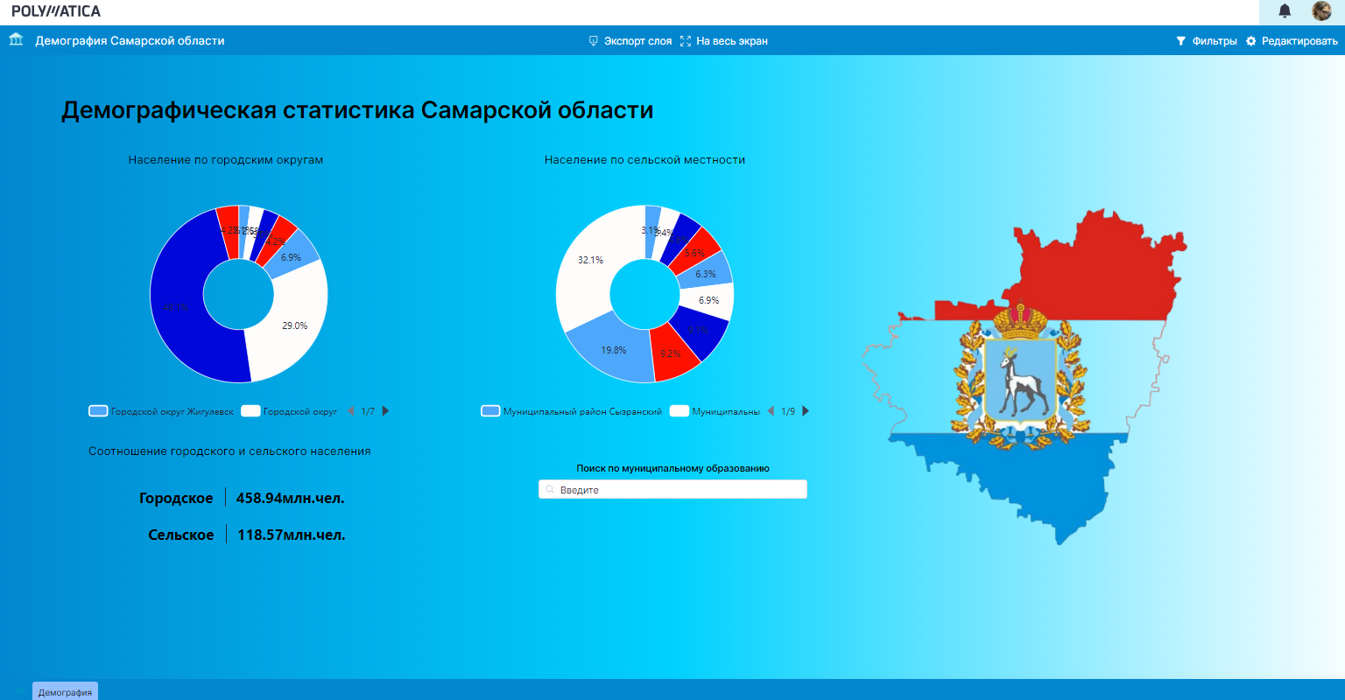Switch to the Демография layer tab
This screenshot has height=700, width=1345.
click(65, 692)
